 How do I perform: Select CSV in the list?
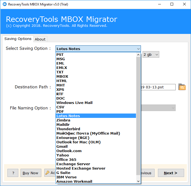click(96, 107)
